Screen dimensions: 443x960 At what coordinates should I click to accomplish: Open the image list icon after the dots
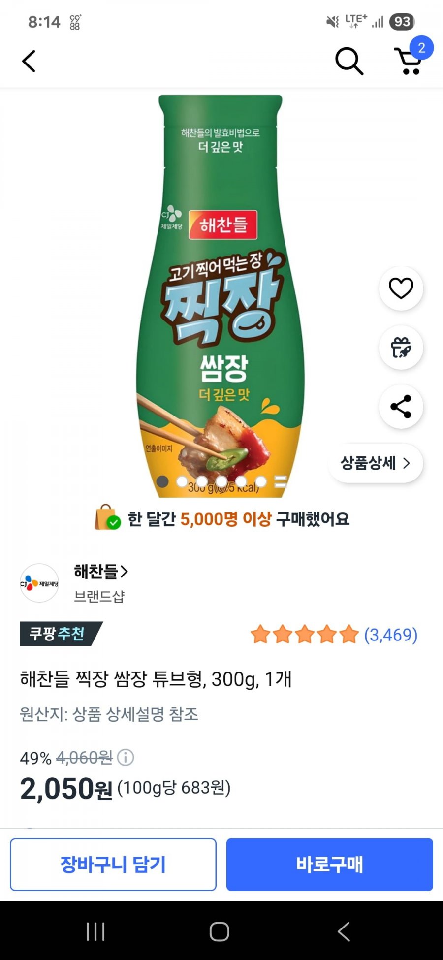(x=281, y=481)
